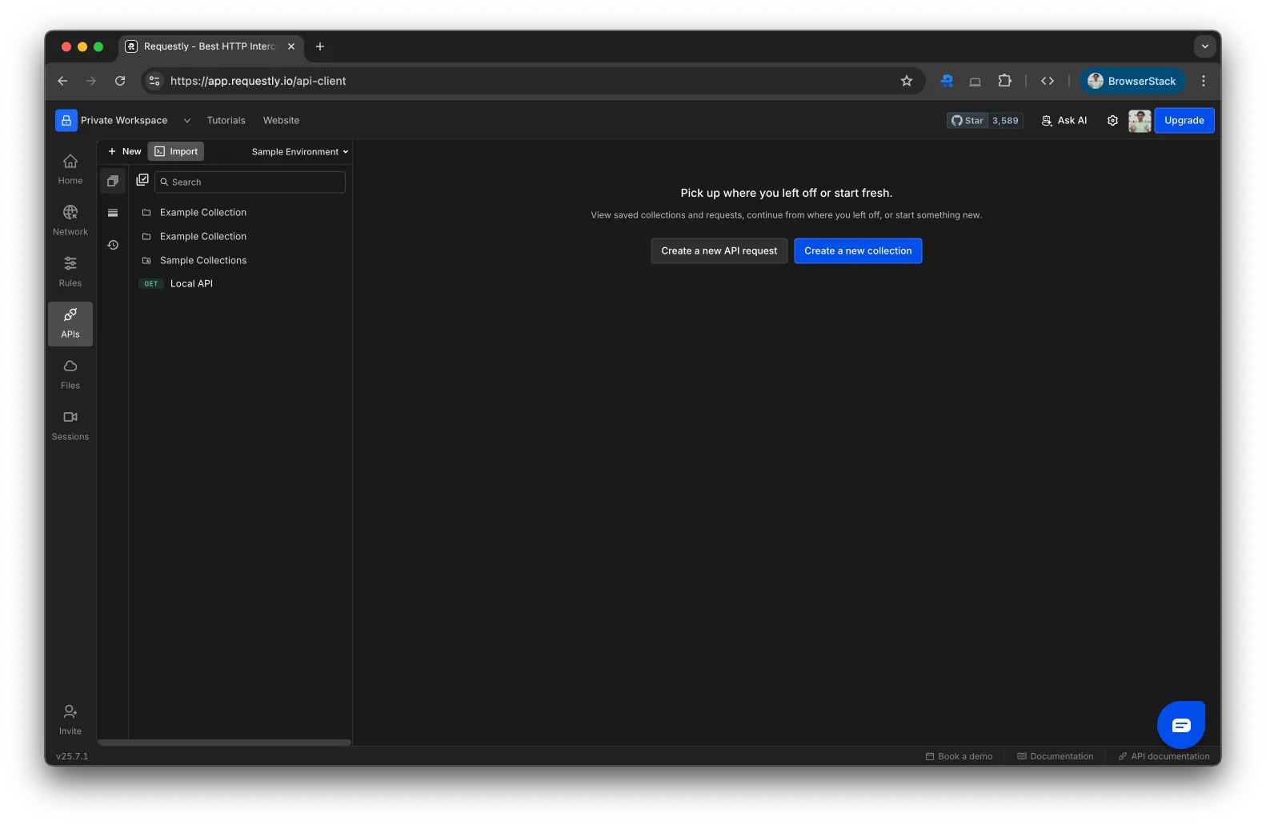This screenshot has height=825, width=1266.
Task: Open Sample Environment dropdown
Action: [x=300, y=152]
